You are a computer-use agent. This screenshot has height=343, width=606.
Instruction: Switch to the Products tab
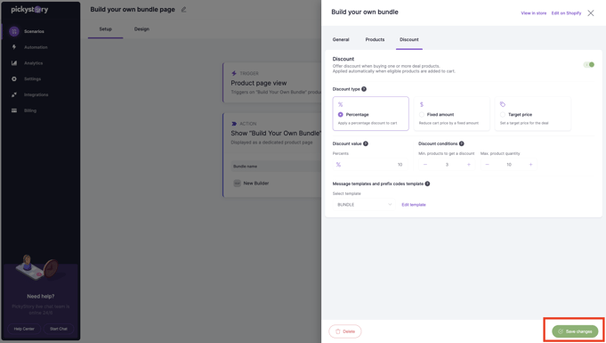pos(375,39)
